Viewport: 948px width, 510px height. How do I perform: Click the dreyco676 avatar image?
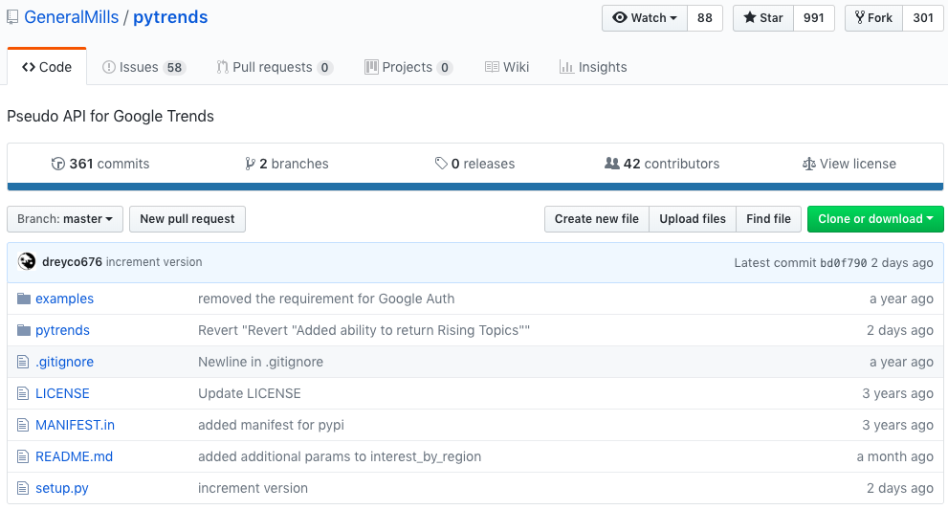(x=27, y=261)
